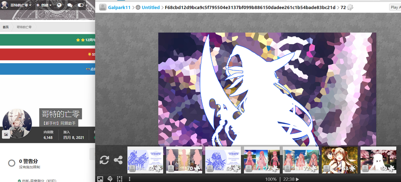401x182 pixels.
Task: Click the 哥特的亡零 breadcrumb item
Action: click(x=24, y=27)
